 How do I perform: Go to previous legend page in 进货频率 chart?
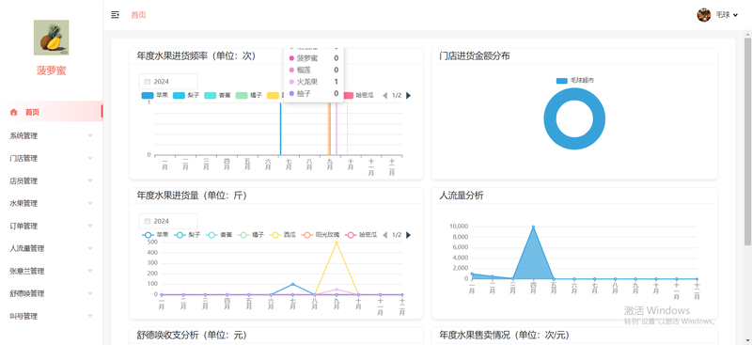(384, 96)
